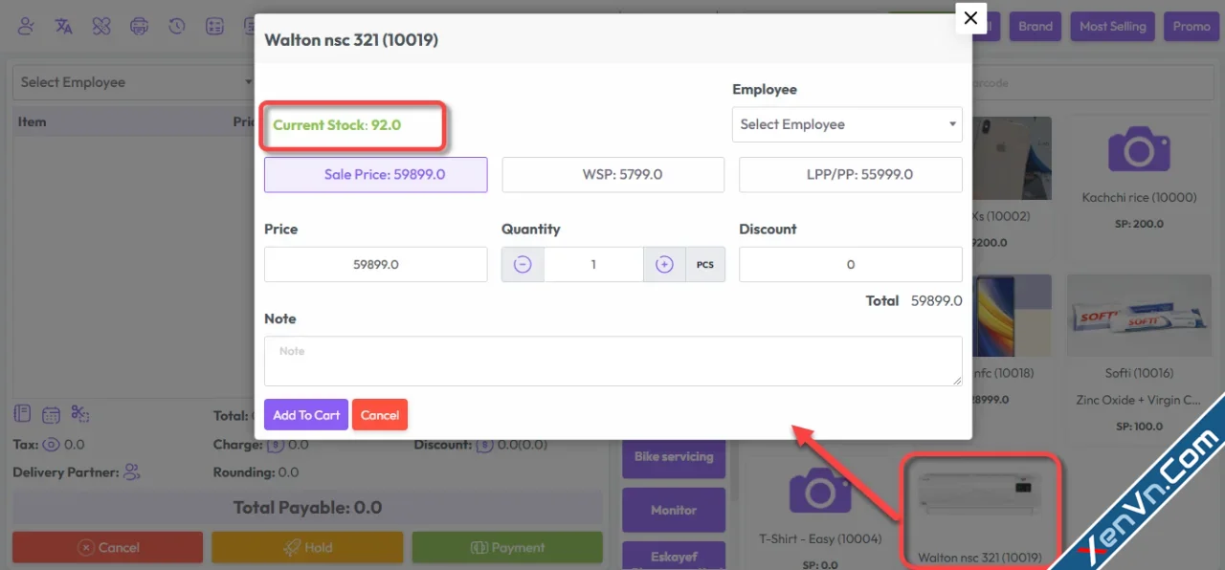Click the Tax eye icon
Viewport: 1225px width, 570px height.
[x=51, y=445]
